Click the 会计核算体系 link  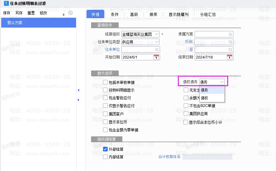click(169, 157)
